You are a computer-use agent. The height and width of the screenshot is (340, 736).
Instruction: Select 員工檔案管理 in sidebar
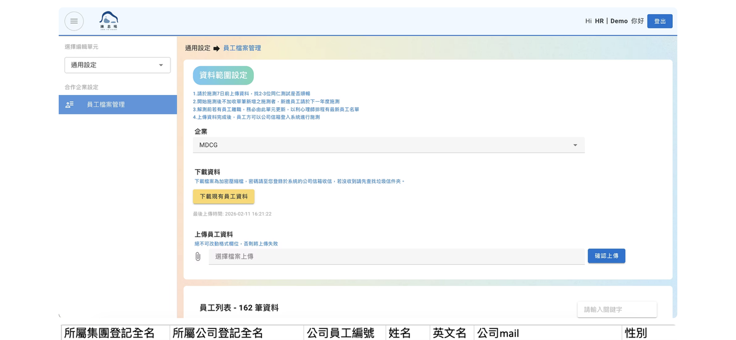click(118, 105)
